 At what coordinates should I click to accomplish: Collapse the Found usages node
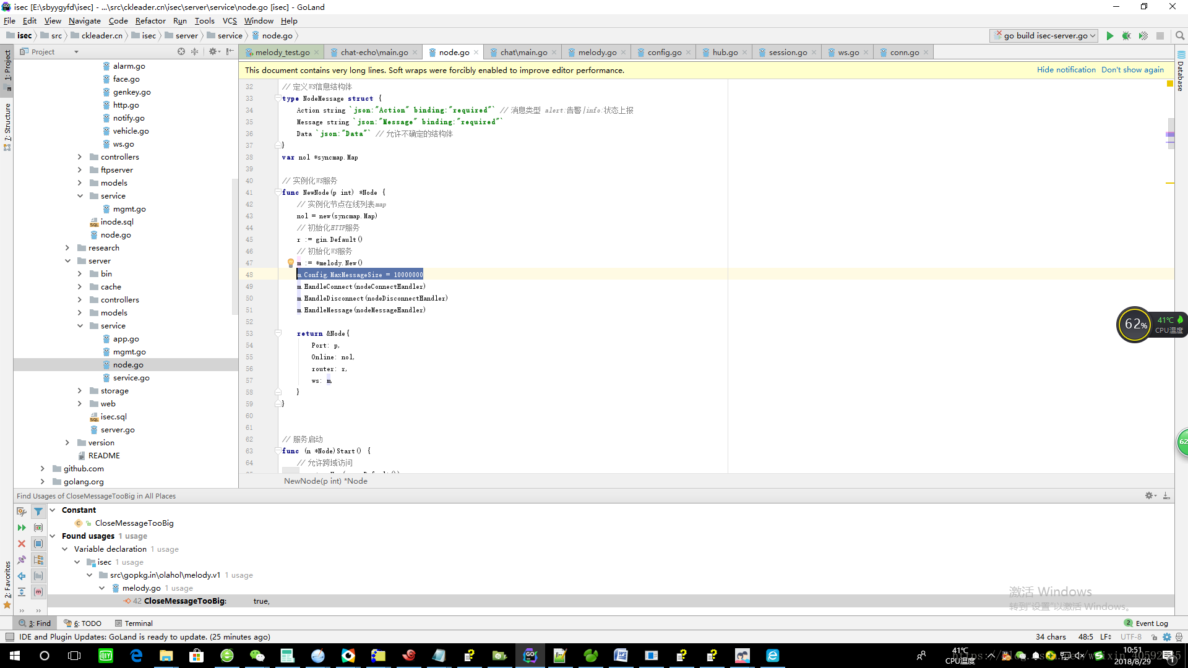53,536
